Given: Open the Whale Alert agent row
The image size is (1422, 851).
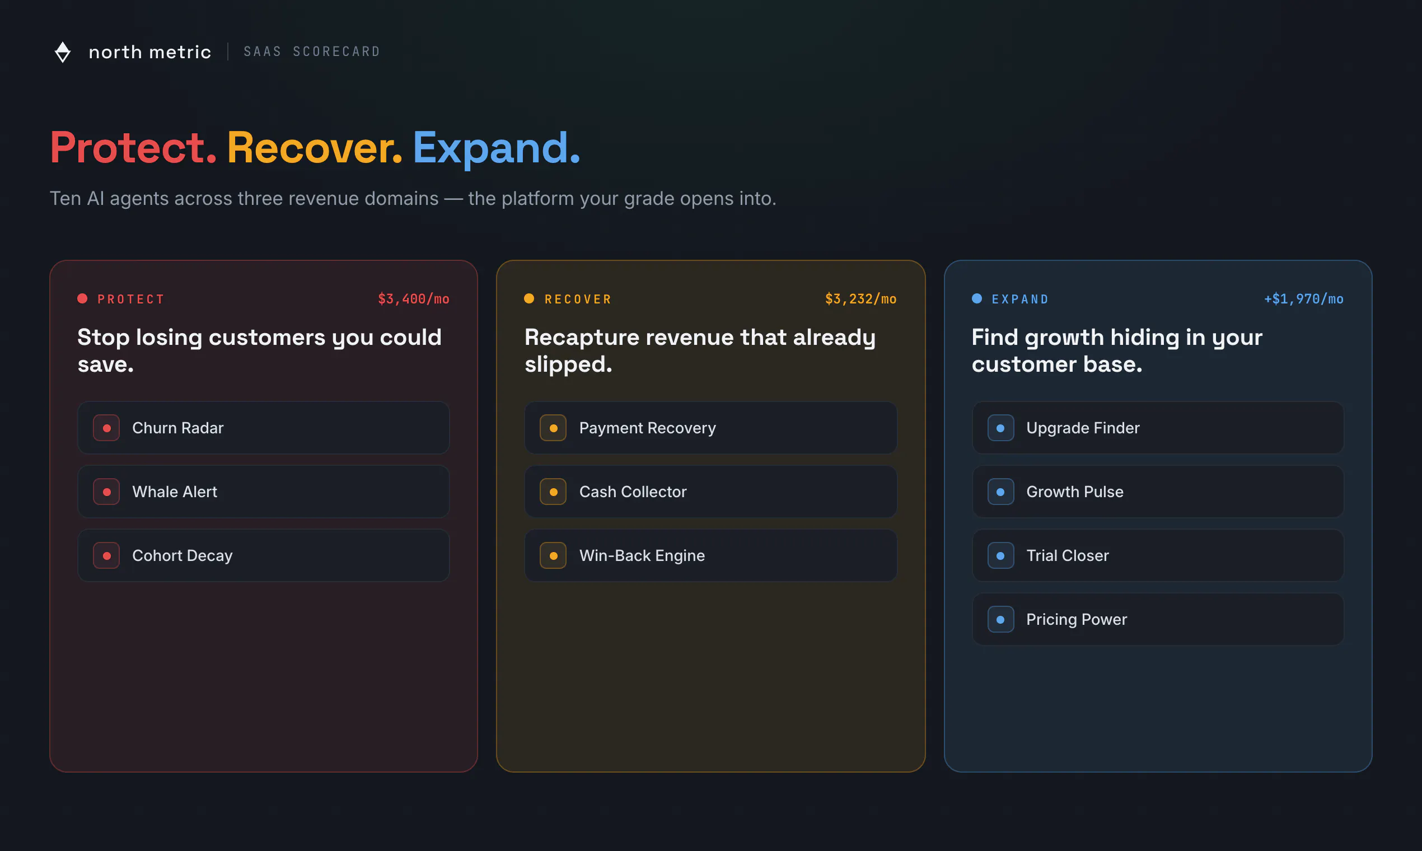Looking at the screenshot, I should click(264, 492).
